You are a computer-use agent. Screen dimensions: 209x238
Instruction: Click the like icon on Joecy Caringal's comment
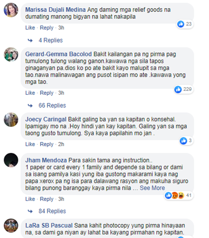click(x=183, y=141)
